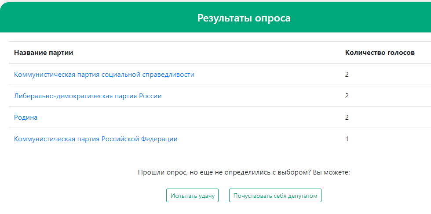Viewport: 431px width, 214px height.
Task: Click the Почувствовать себя депутатом button
Action: 275,196
